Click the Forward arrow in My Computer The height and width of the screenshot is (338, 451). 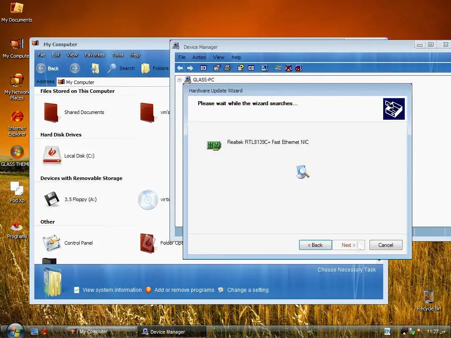point(75,68)
